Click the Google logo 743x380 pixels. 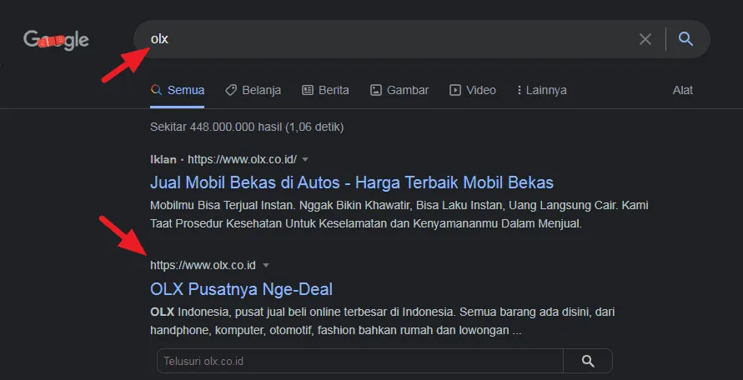(x=56, y=40)
